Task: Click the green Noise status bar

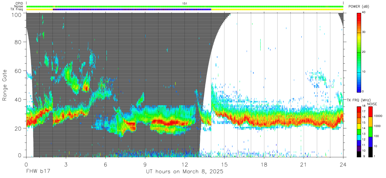Action: (185, 6)
